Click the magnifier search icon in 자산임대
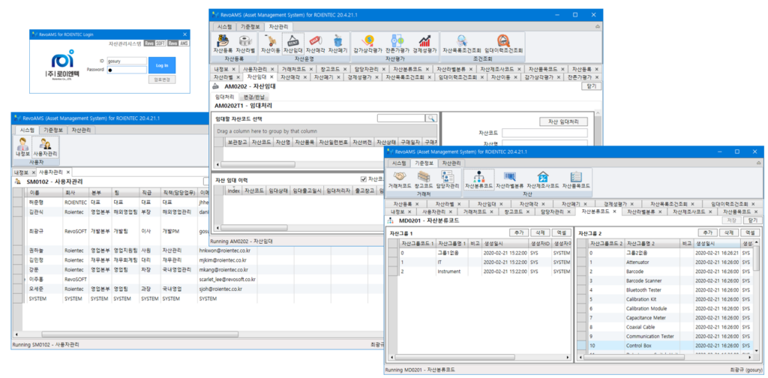 coord(431,118)
